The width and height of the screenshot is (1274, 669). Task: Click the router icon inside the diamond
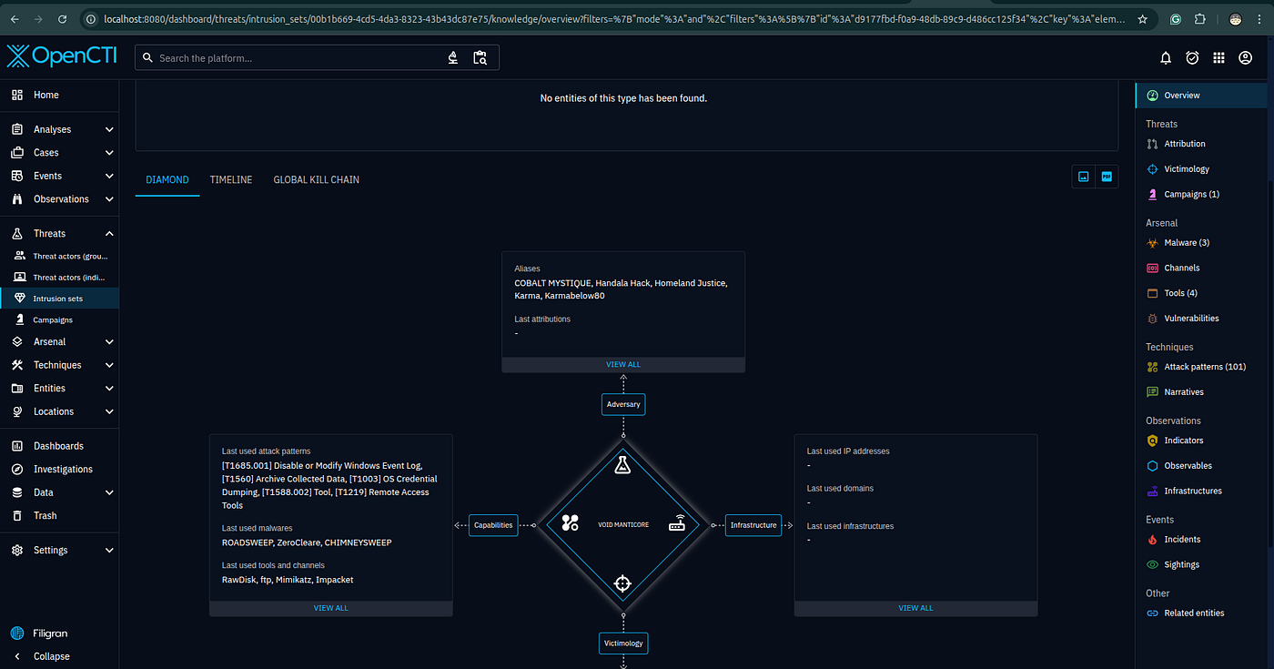coord(676,523)
